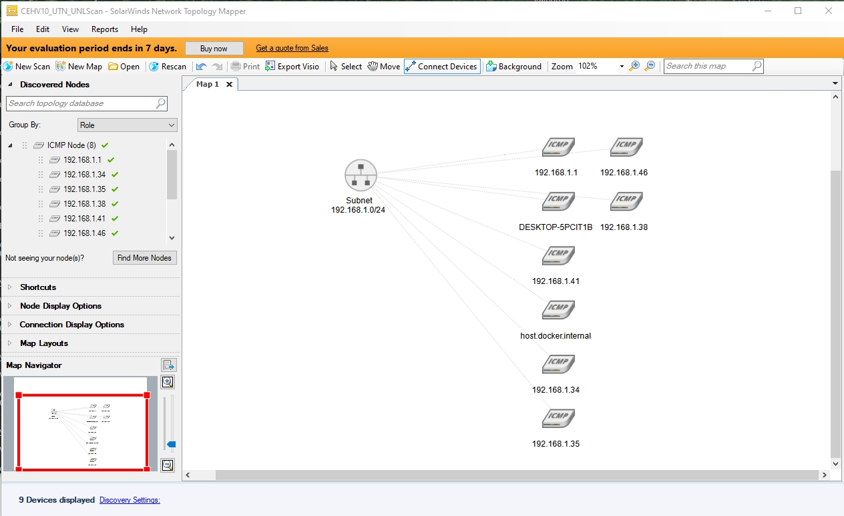
Task: Click the Background image icon
Action: click(x=491, y=67)
